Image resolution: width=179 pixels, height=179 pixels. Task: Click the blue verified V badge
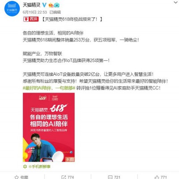(x=44, y=5)
